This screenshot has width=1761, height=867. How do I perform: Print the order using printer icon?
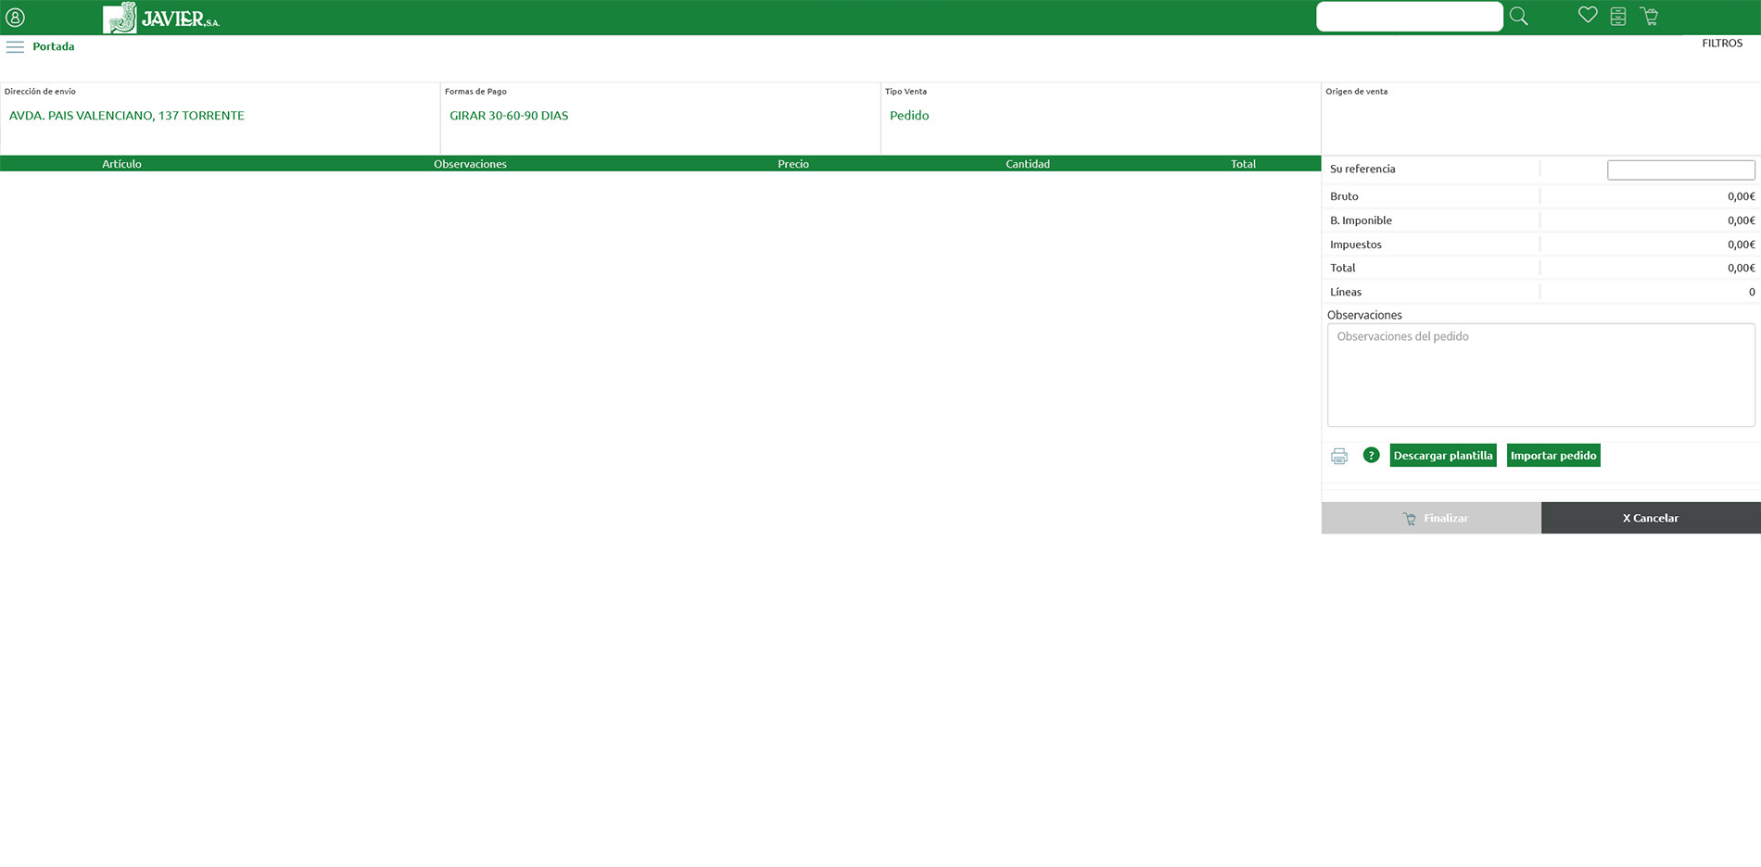coord(1339,456)
